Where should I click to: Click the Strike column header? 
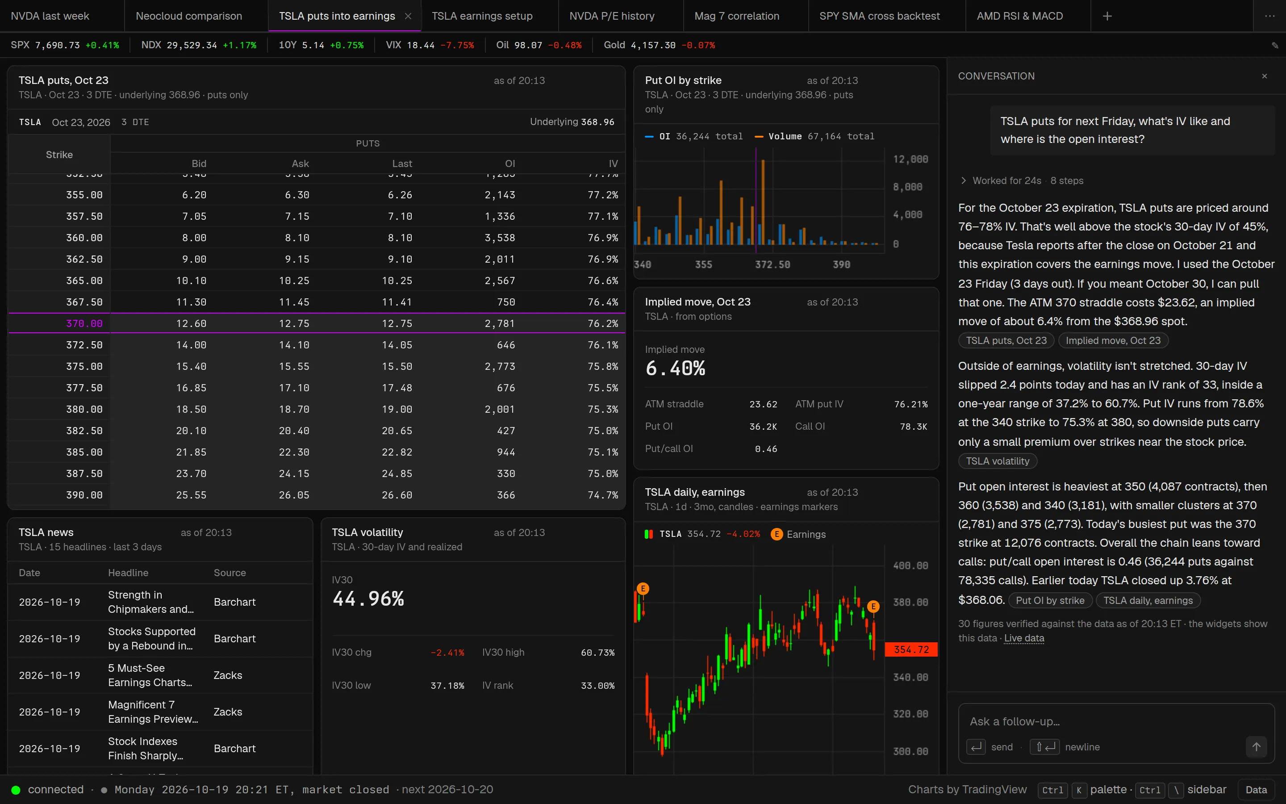pyautogui.click(x=59, y=155)
